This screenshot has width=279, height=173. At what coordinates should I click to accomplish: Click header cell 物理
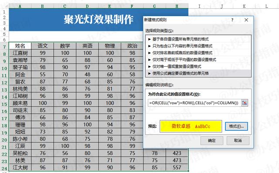[x=110, y=46]
